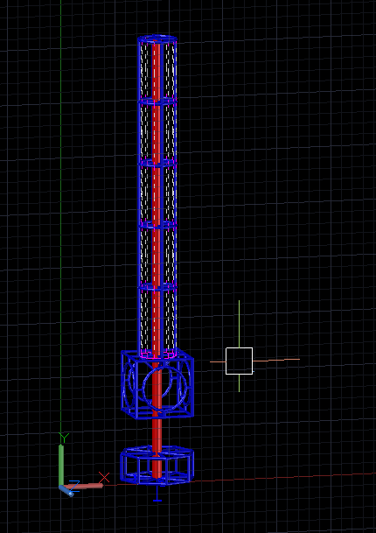Pick the circular hole inside the cube
This screenshot has height=533, width=376.
tap(164, 388)
